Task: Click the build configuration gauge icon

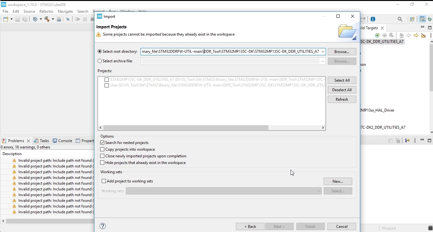Action: tap(35, 19)
